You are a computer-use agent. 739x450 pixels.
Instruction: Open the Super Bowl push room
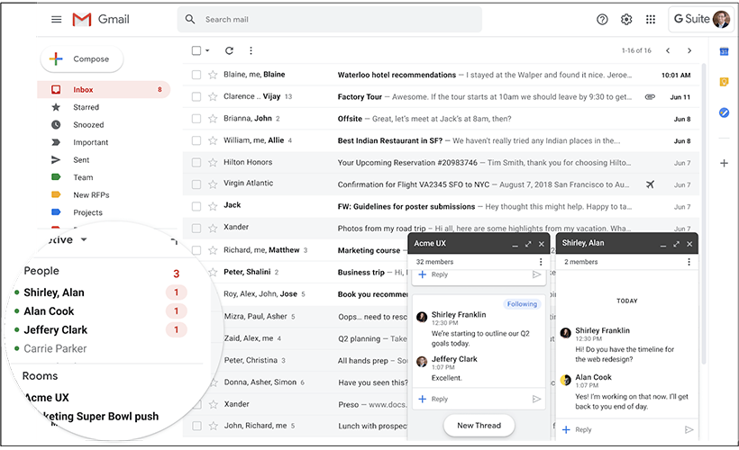(x=101, y=417)
